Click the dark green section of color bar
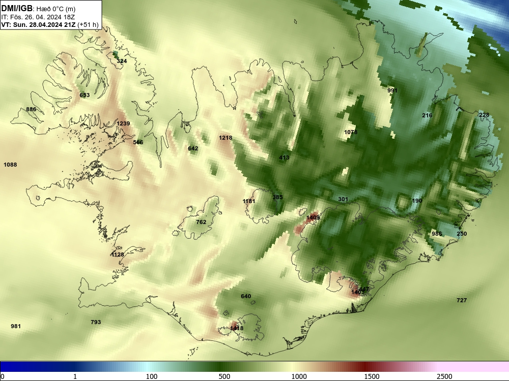Image resolution: width=509 pixels, height=381 pixels. 221,366
